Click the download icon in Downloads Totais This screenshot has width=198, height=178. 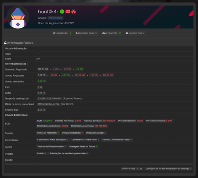pyautogui.click(x=76, y=33)
